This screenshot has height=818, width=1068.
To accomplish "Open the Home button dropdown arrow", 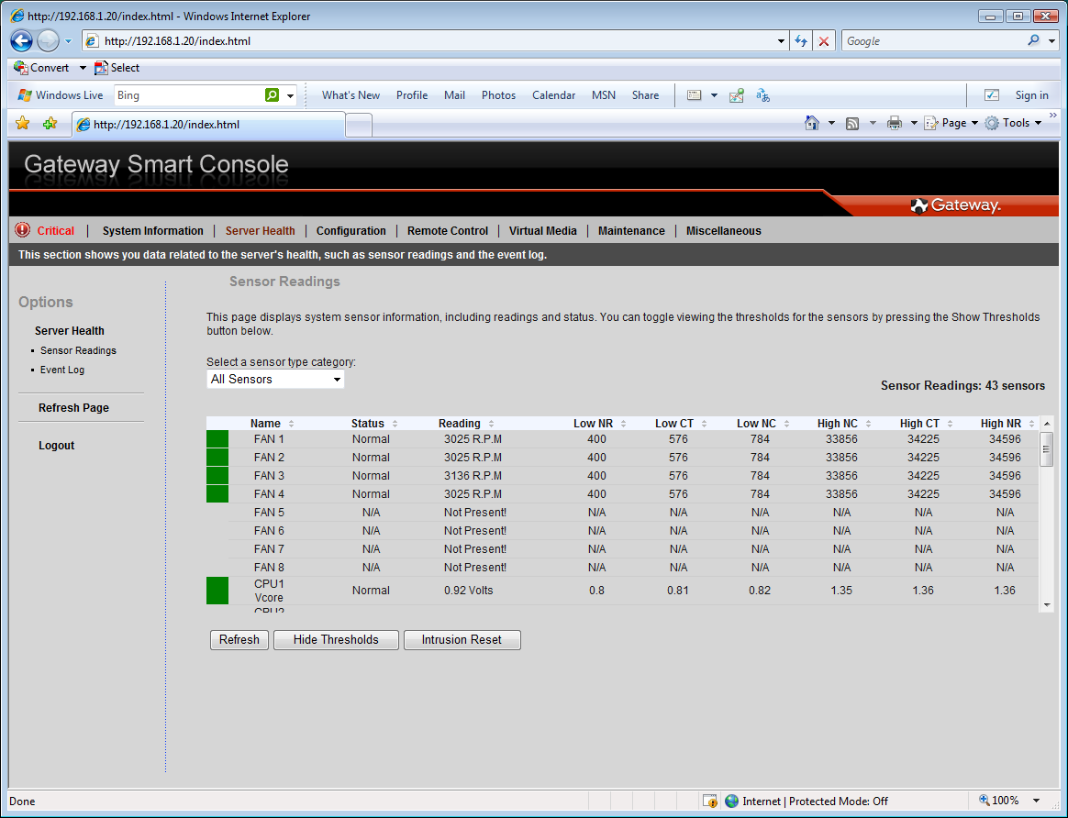I will coord(831,123).
